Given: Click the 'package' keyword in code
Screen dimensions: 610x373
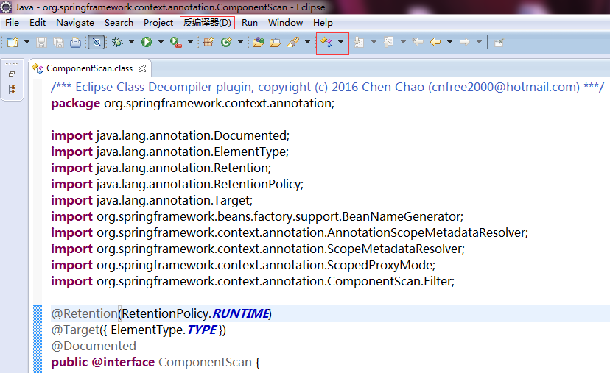Looking at the screenshot, I should [75, 103].
